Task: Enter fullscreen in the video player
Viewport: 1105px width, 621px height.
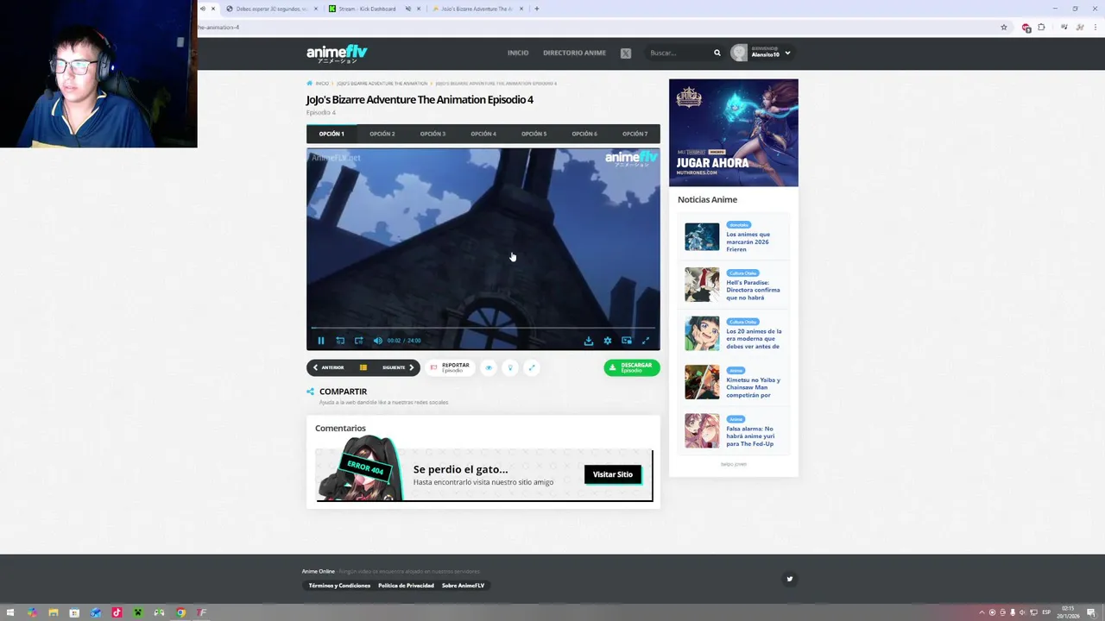Action: [645, 341]
